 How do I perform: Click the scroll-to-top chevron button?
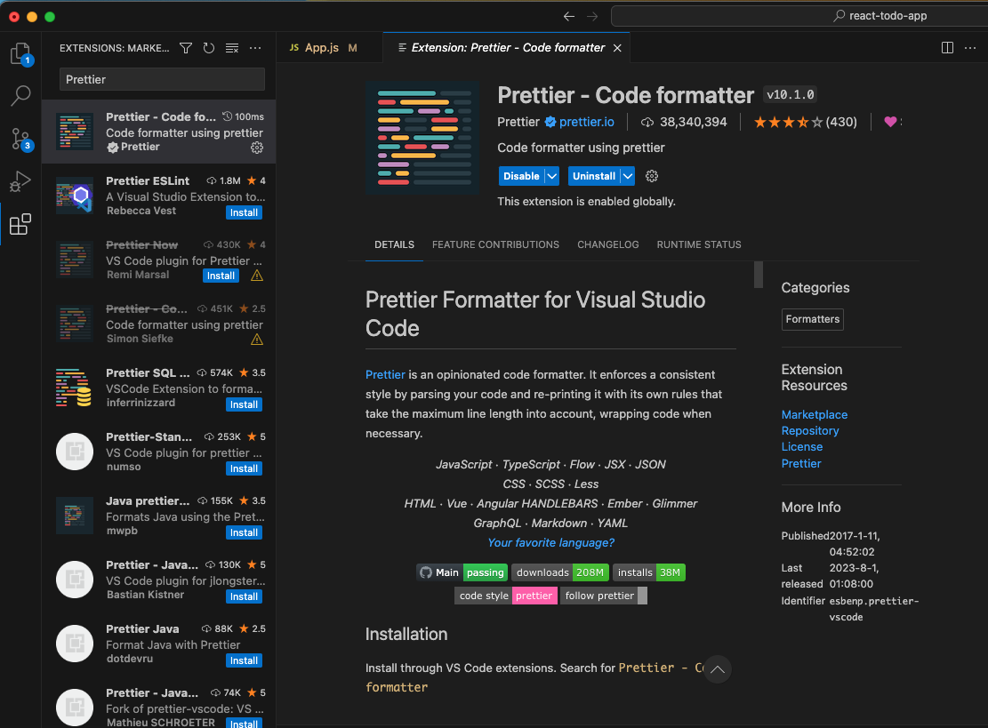pyautogui.click(x=717, y=669)
